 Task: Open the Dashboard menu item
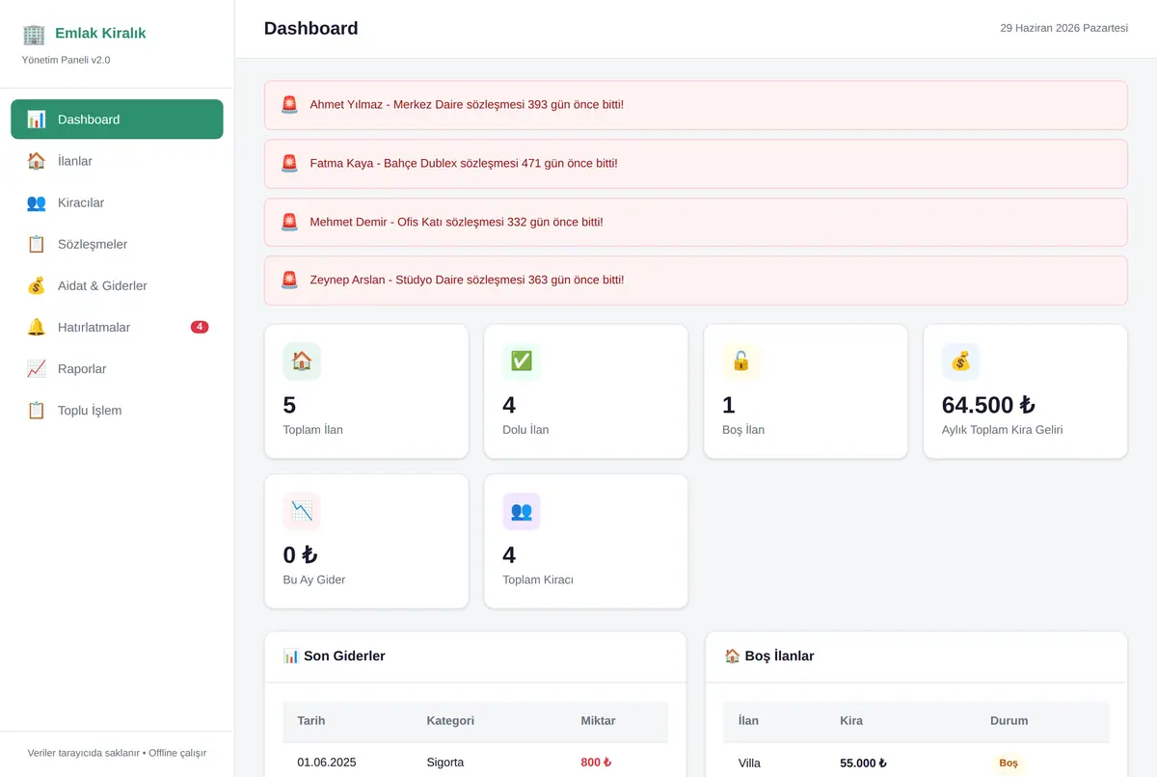(117, 120)
